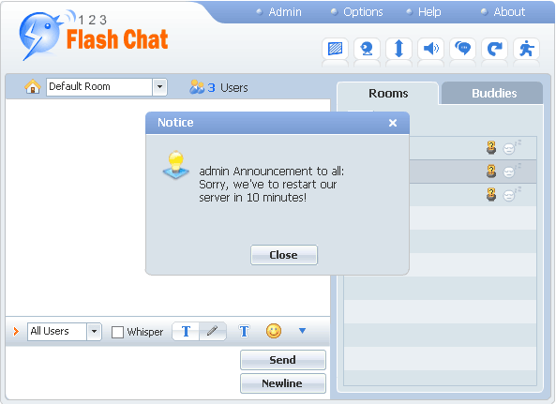
Task: Click the home icon beside Default Room
Action: tap(32, 86)
